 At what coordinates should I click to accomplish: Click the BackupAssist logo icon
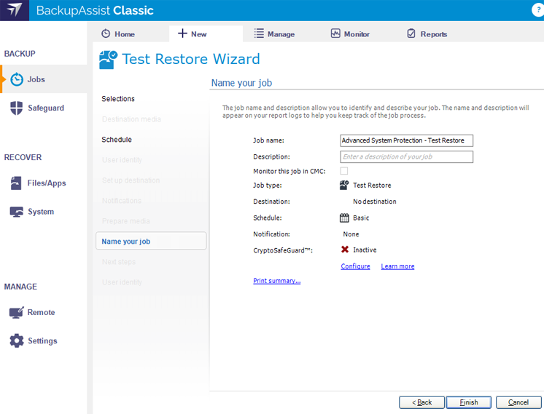click(x=15, y=10)
